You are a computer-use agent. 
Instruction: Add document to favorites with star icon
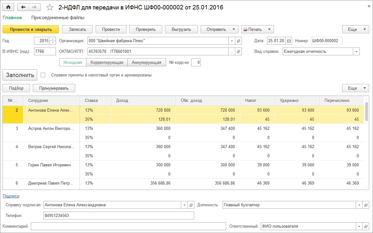click(49, 7)
